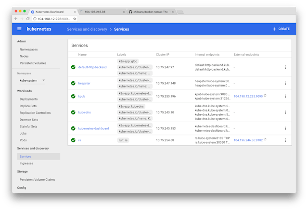The image size is (308, 210).
Task: Click green status check for kpub
Action: coord(73,96)
